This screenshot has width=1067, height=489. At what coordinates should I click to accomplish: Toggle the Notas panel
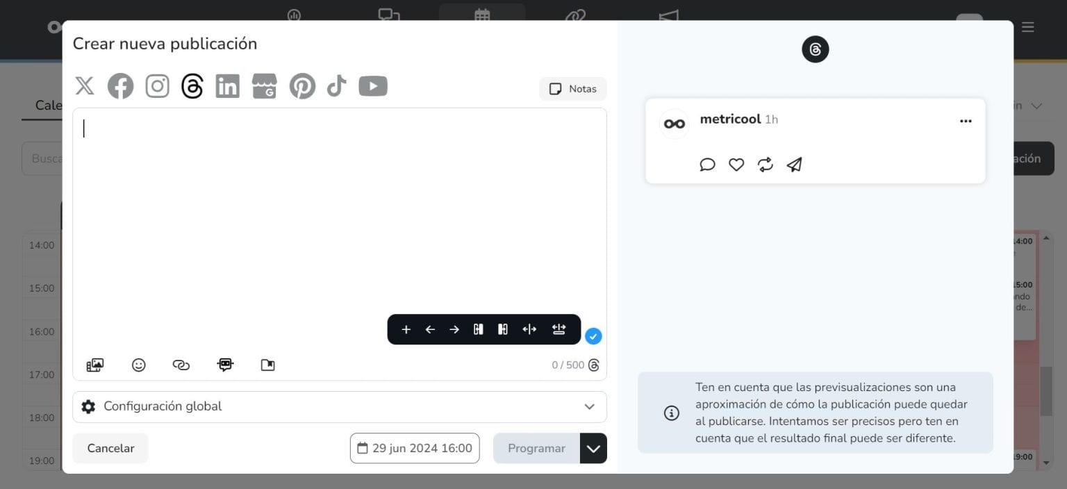572,88
